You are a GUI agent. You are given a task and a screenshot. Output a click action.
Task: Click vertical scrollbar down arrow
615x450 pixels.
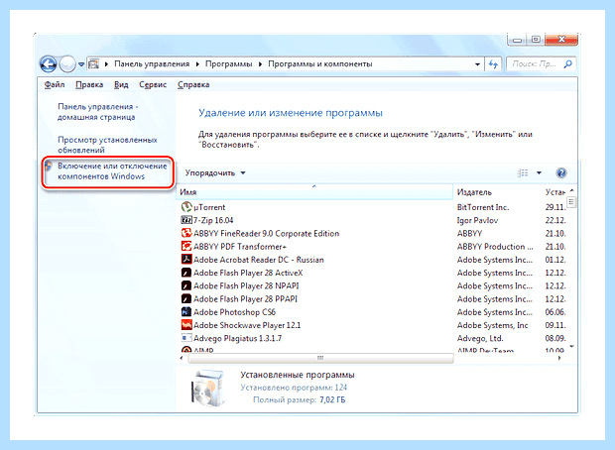pyautogui.click(x=572, y=346)
